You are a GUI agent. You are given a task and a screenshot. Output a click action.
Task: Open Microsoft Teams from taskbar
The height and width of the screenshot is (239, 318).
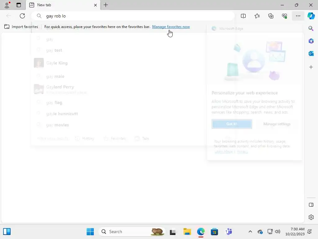click(x=229, y=232)
